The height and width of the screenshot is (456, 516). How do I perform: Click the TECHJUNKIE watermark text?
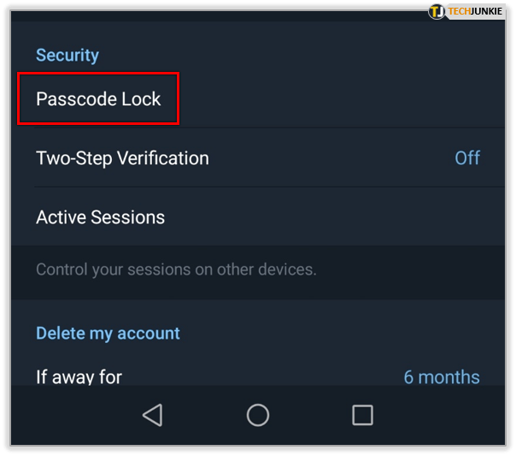(475, 11)
